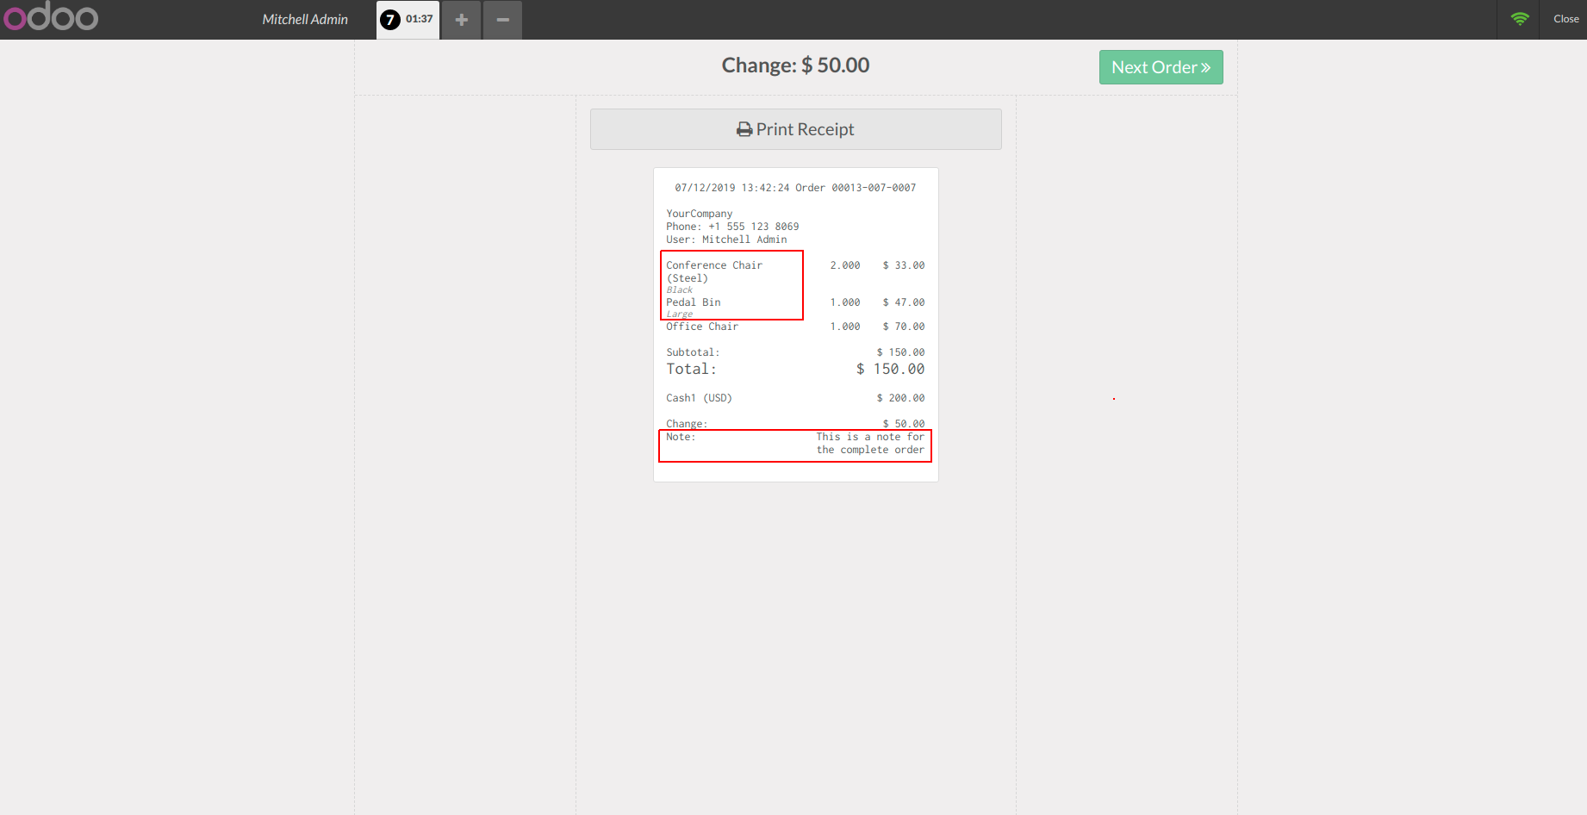Click the Close link in the top bar

(x=1565, y=18)
